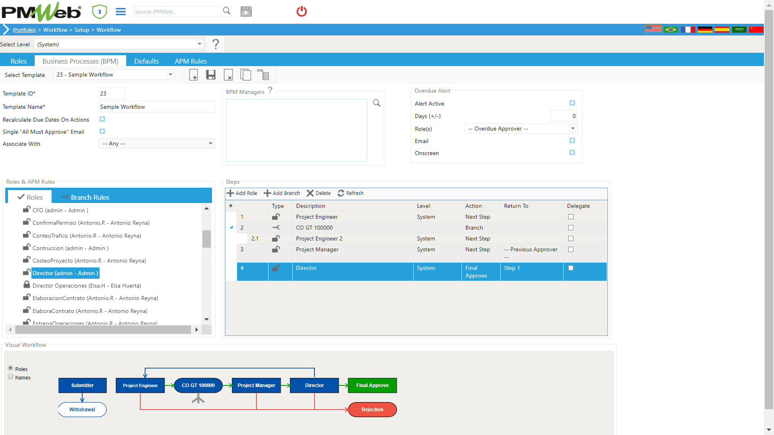Collapse the step 2 branch expander
The height and width of the screenshot is (435, 774).
coord(231,228)
